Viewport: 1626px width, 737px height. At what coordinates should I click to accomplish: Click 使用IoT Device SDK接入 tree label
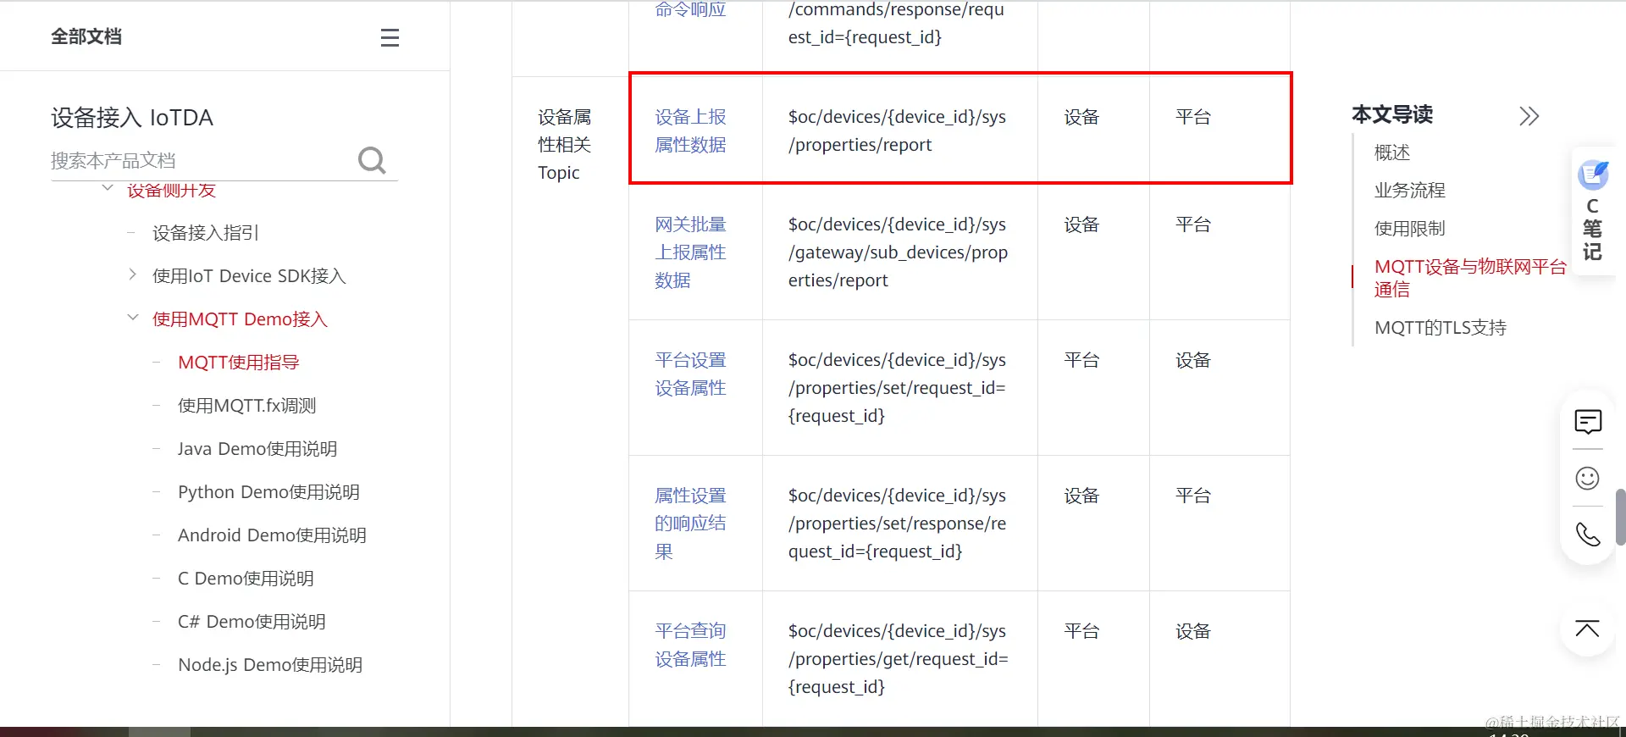click(x=249, y=276)
